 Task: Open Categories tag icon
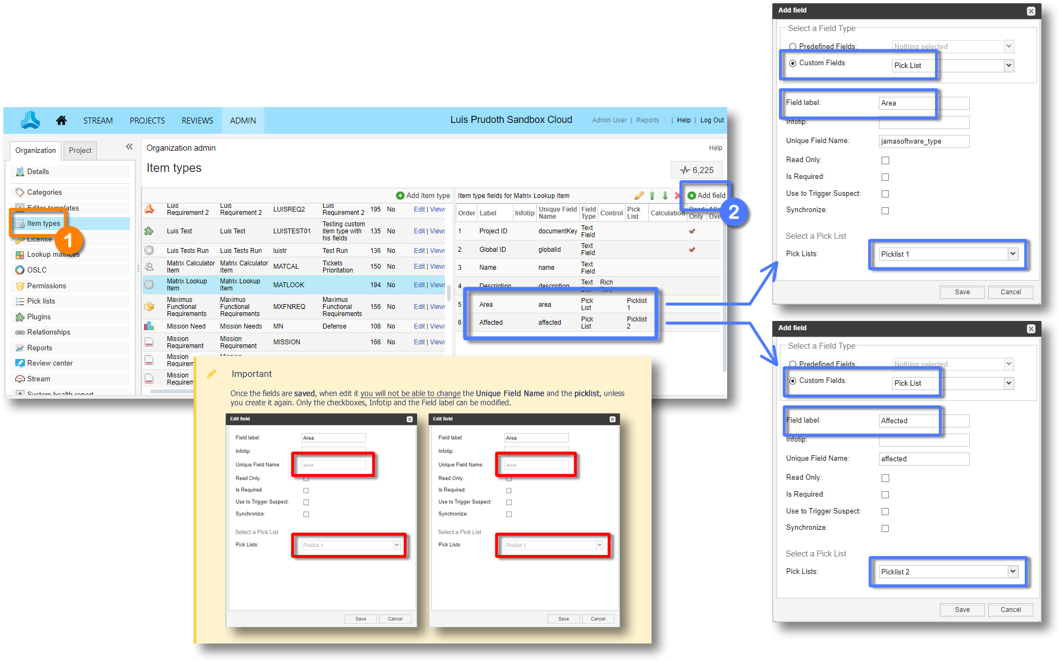click(20, 192)
